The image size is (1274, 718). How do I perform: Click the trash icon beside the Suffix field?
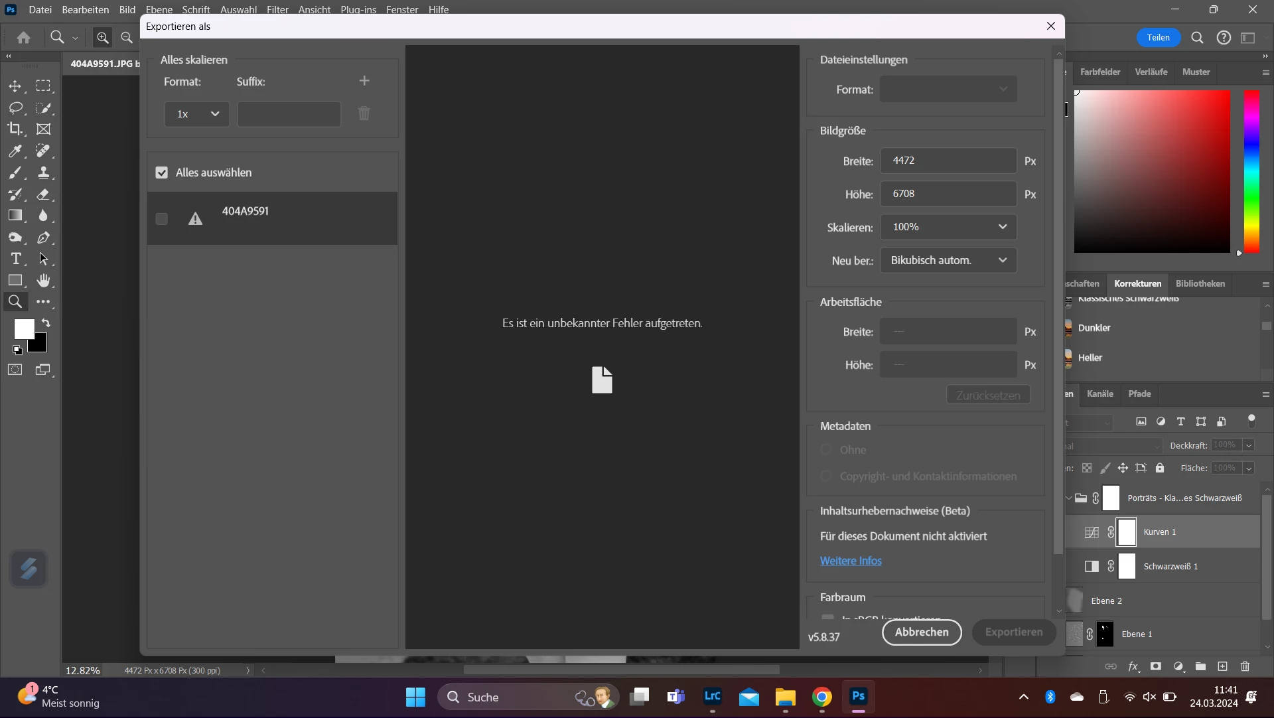pyautogui.click(x=364, y=113)
